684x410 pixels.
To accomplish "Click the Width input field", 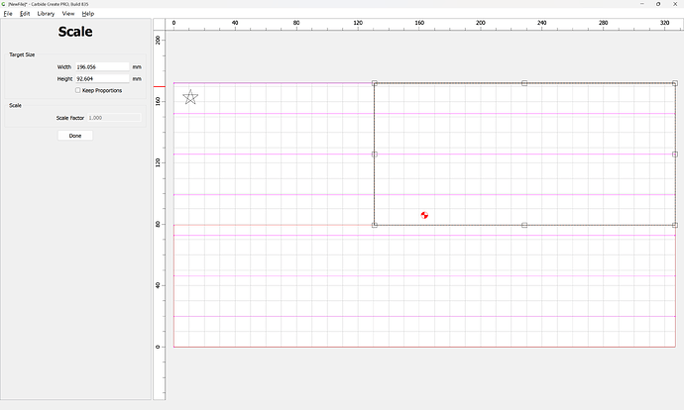I will coord(102,67).
